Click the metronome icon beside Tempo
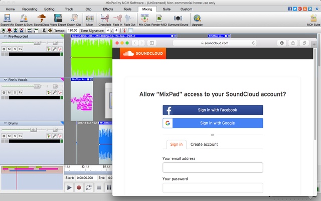Image resolution: width=321 pixels, height=201 pixels. [44, 31]
